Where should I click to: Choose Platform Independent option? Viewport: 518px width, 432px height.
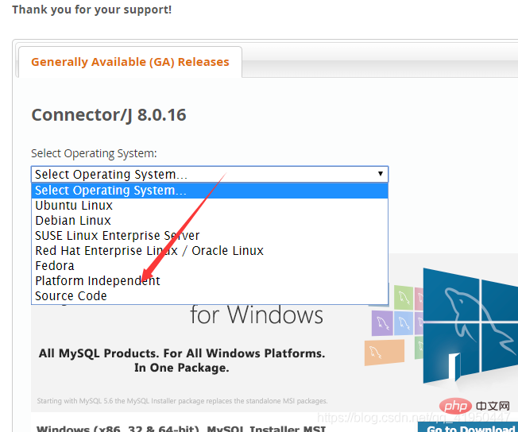tap(210, 281)
